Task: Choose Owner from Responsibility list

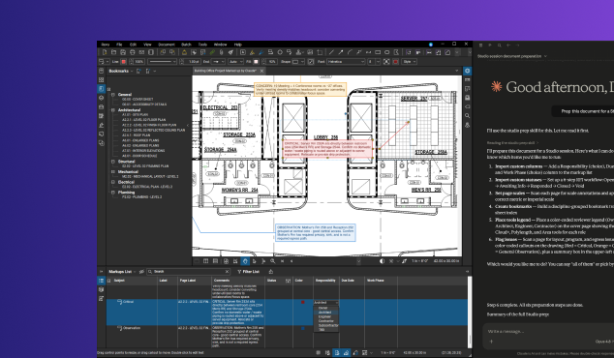Action: coord(323,308)
